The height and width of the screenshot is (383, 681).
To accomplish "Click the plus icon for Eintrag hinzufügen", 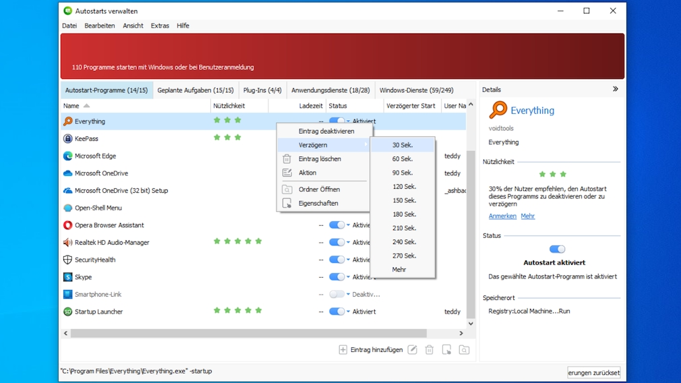I will click(343, 349).
